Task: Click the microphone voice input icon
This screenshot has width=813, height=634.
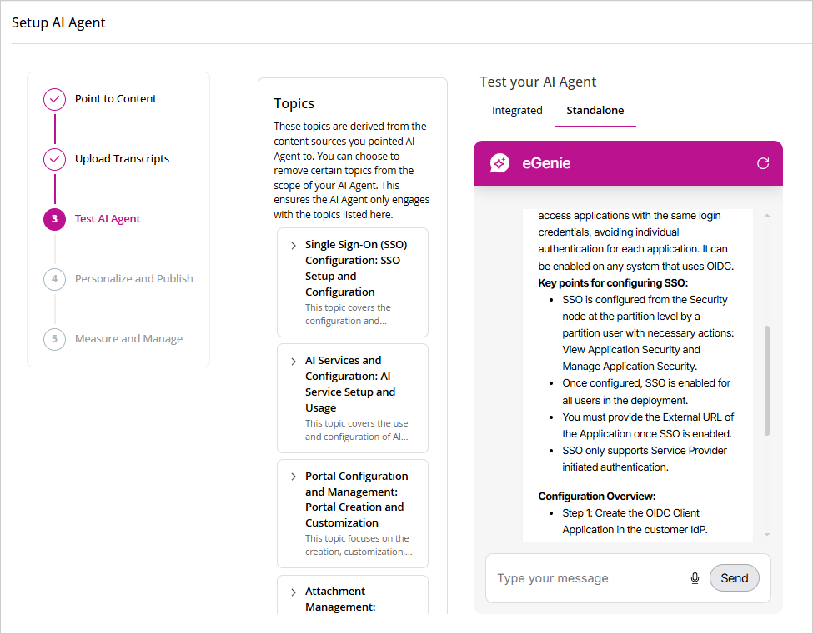Action: (695, 578)
